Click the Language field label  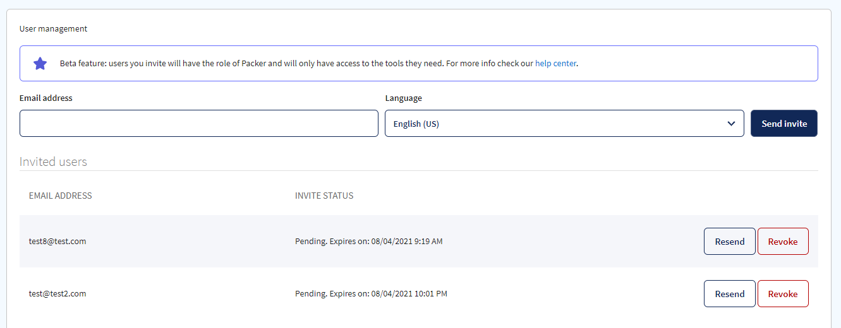tap(404, 98)
